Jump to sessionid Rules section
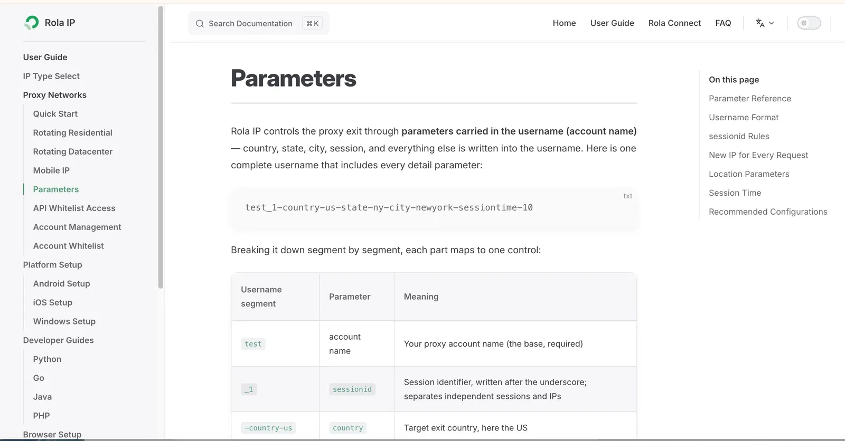The width and height of the screenshot is (845, 441). coord(739,137)
